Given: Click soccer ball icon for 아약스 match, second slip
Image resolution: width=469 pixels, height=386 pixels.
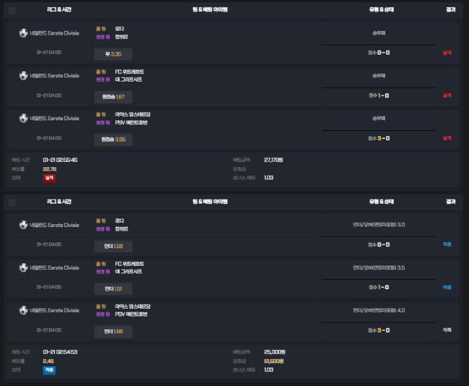Looking at the screenshot, I should 23,310.
